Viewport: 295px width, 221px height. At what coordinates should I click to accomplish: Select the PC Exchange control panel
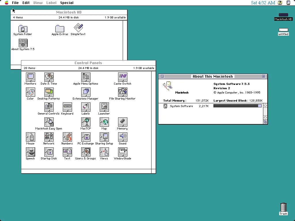click(x=86, y=137)
